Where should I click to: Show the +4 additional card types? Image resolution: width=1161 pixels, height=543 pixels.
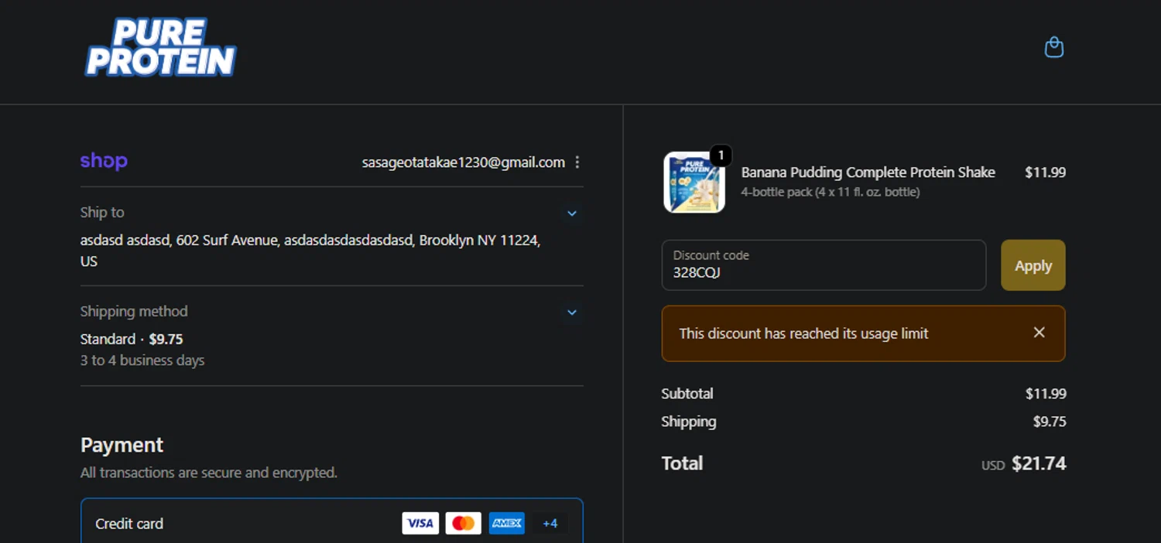tap(550, 524)
